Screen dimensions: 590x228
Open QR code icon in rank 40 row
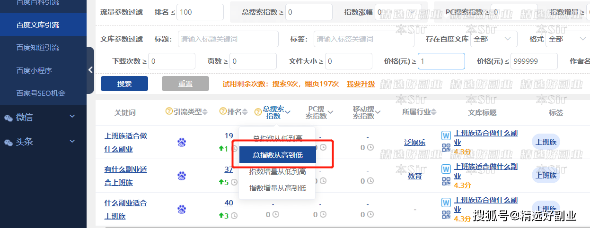point(446,215)
